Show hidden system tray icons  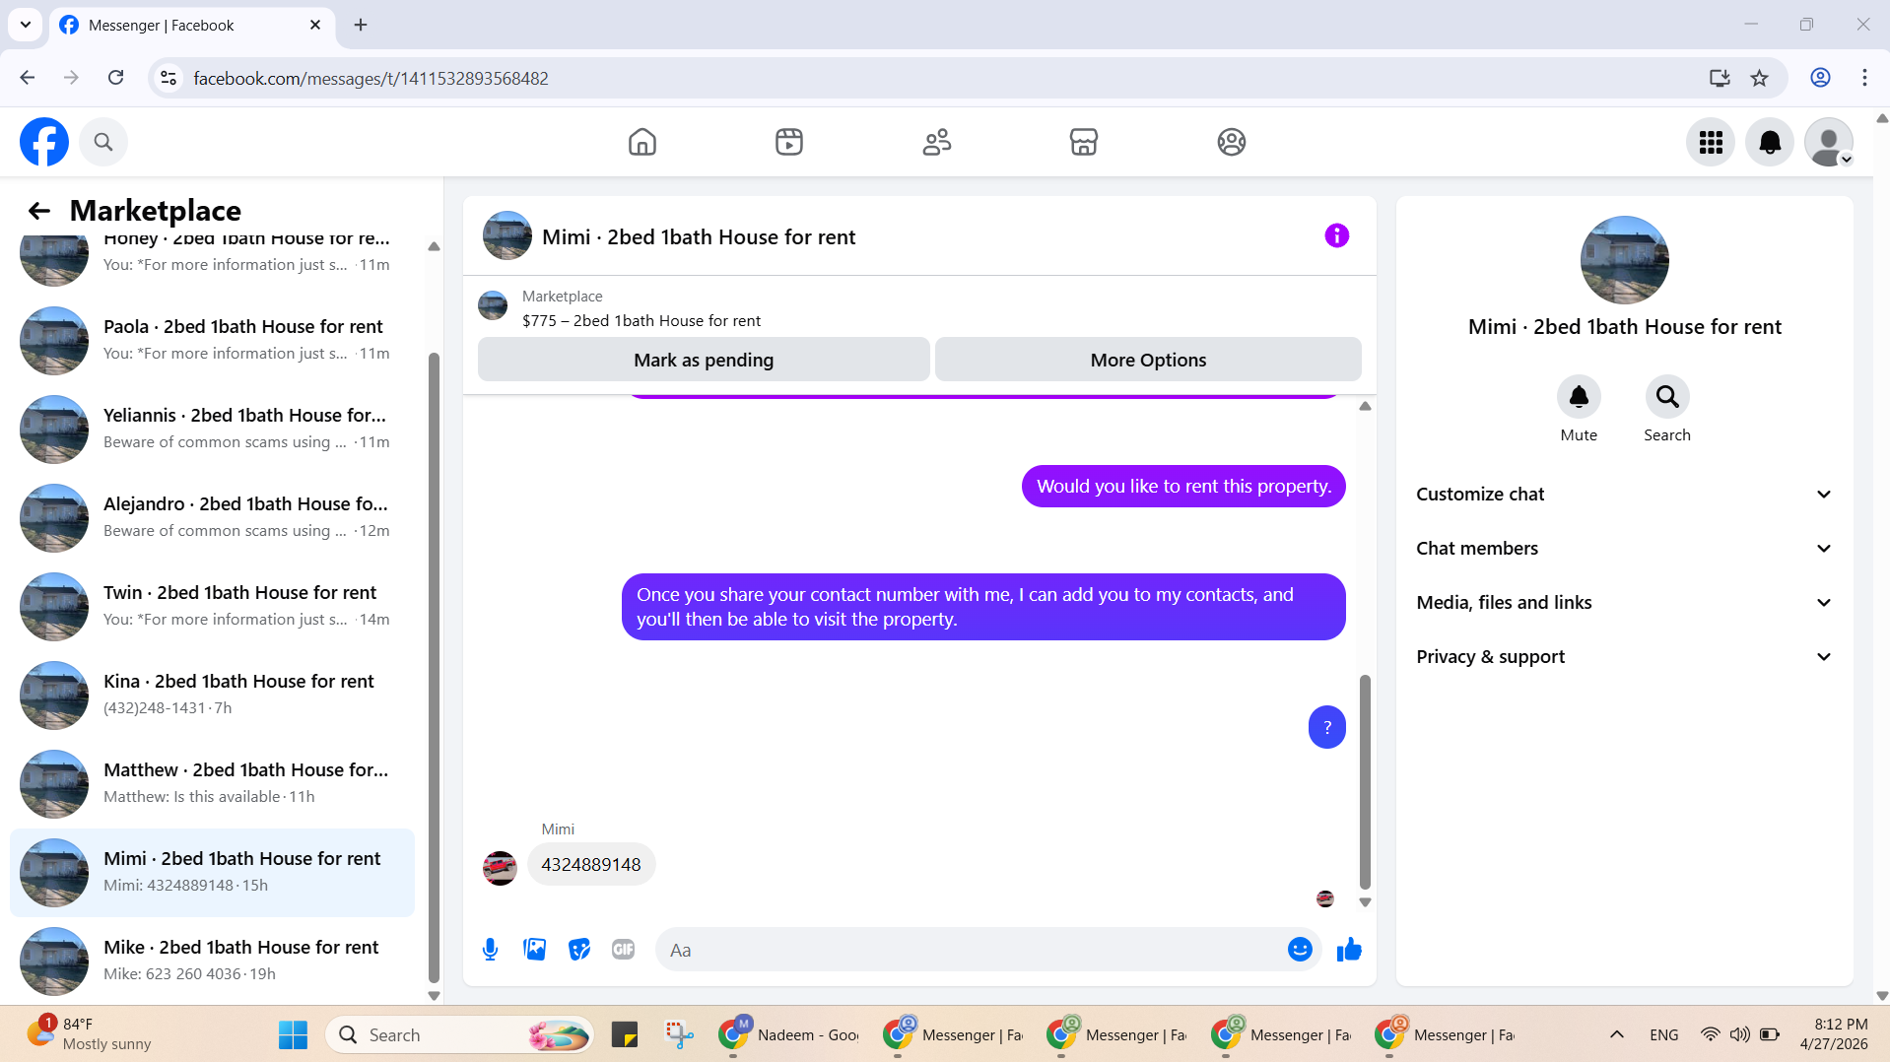point(1617,1034)
